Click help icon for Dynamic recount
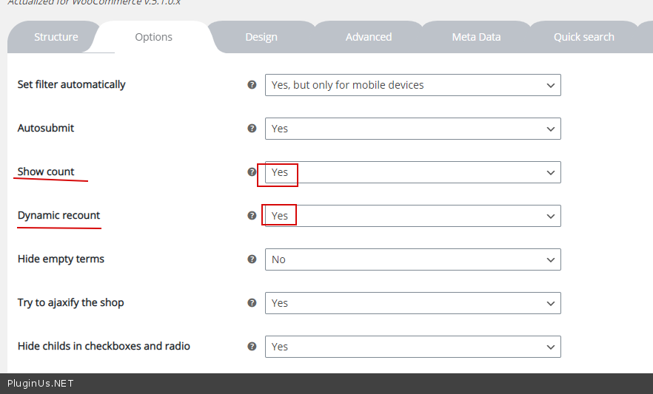This screenshot has width=653, height=394. click(252, 216)
